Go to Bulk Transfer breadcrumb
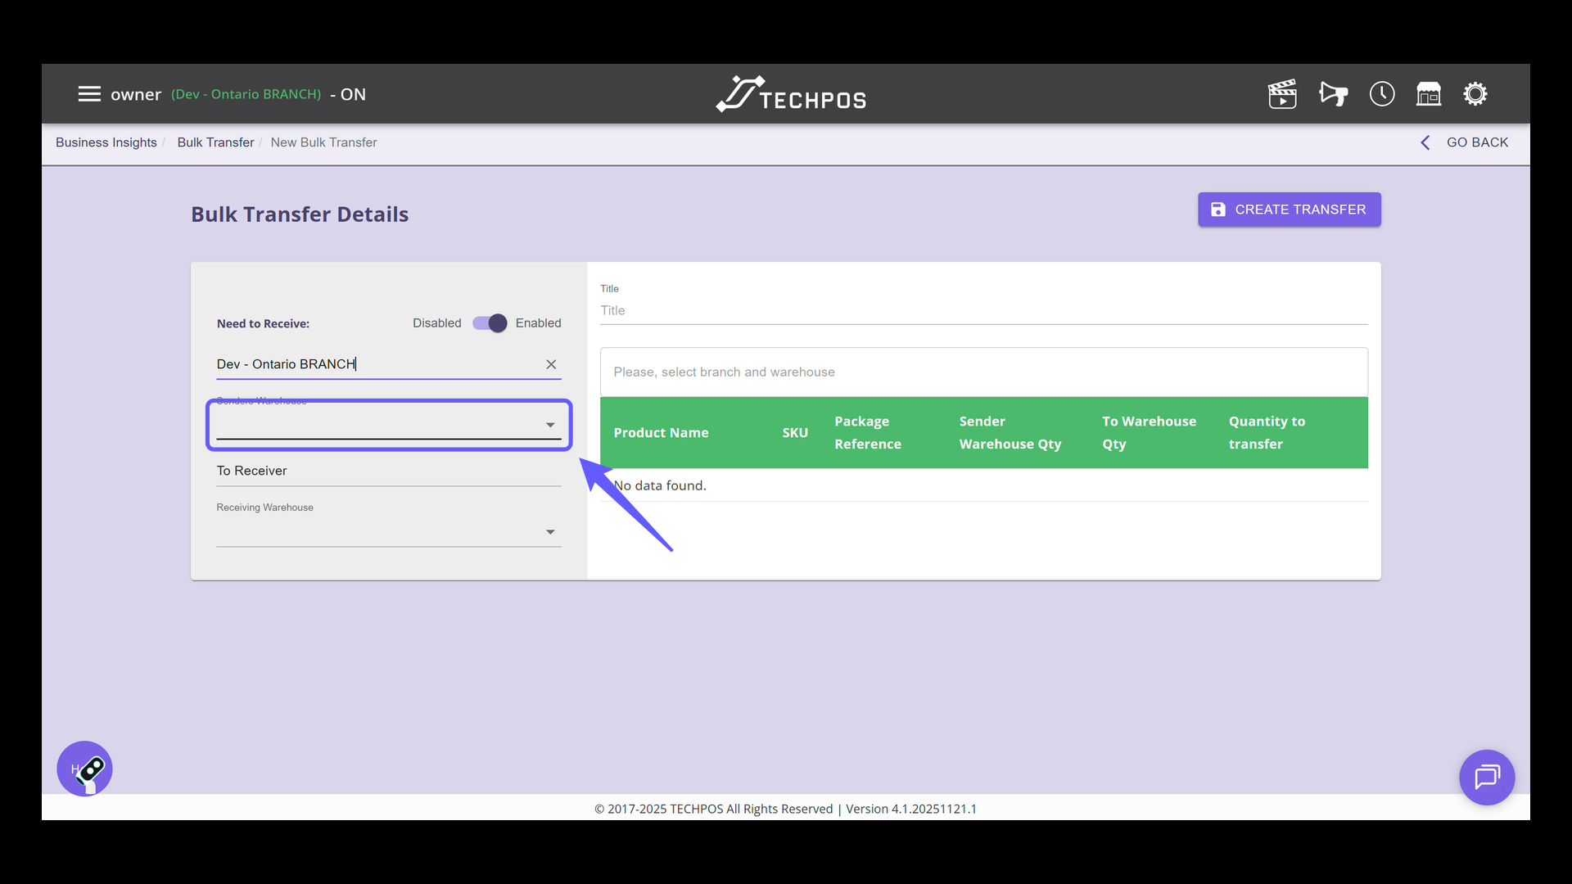 pos(215,142)
